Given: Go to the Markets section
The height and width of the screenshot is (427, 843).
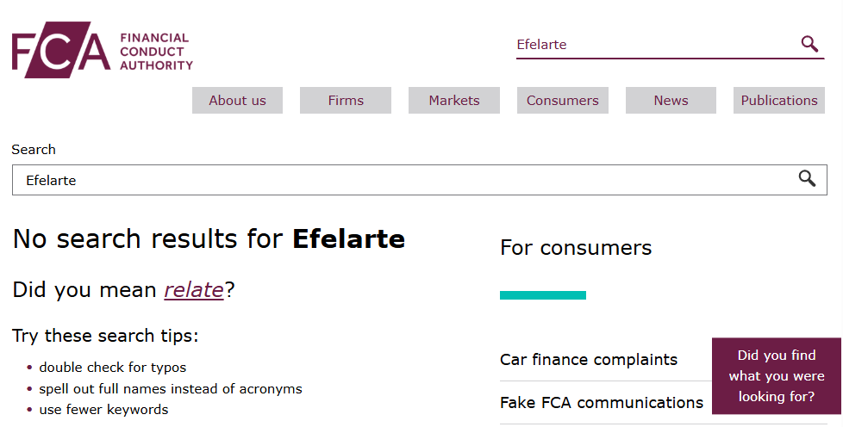Looking at the screenshot, I should point(454,101).
